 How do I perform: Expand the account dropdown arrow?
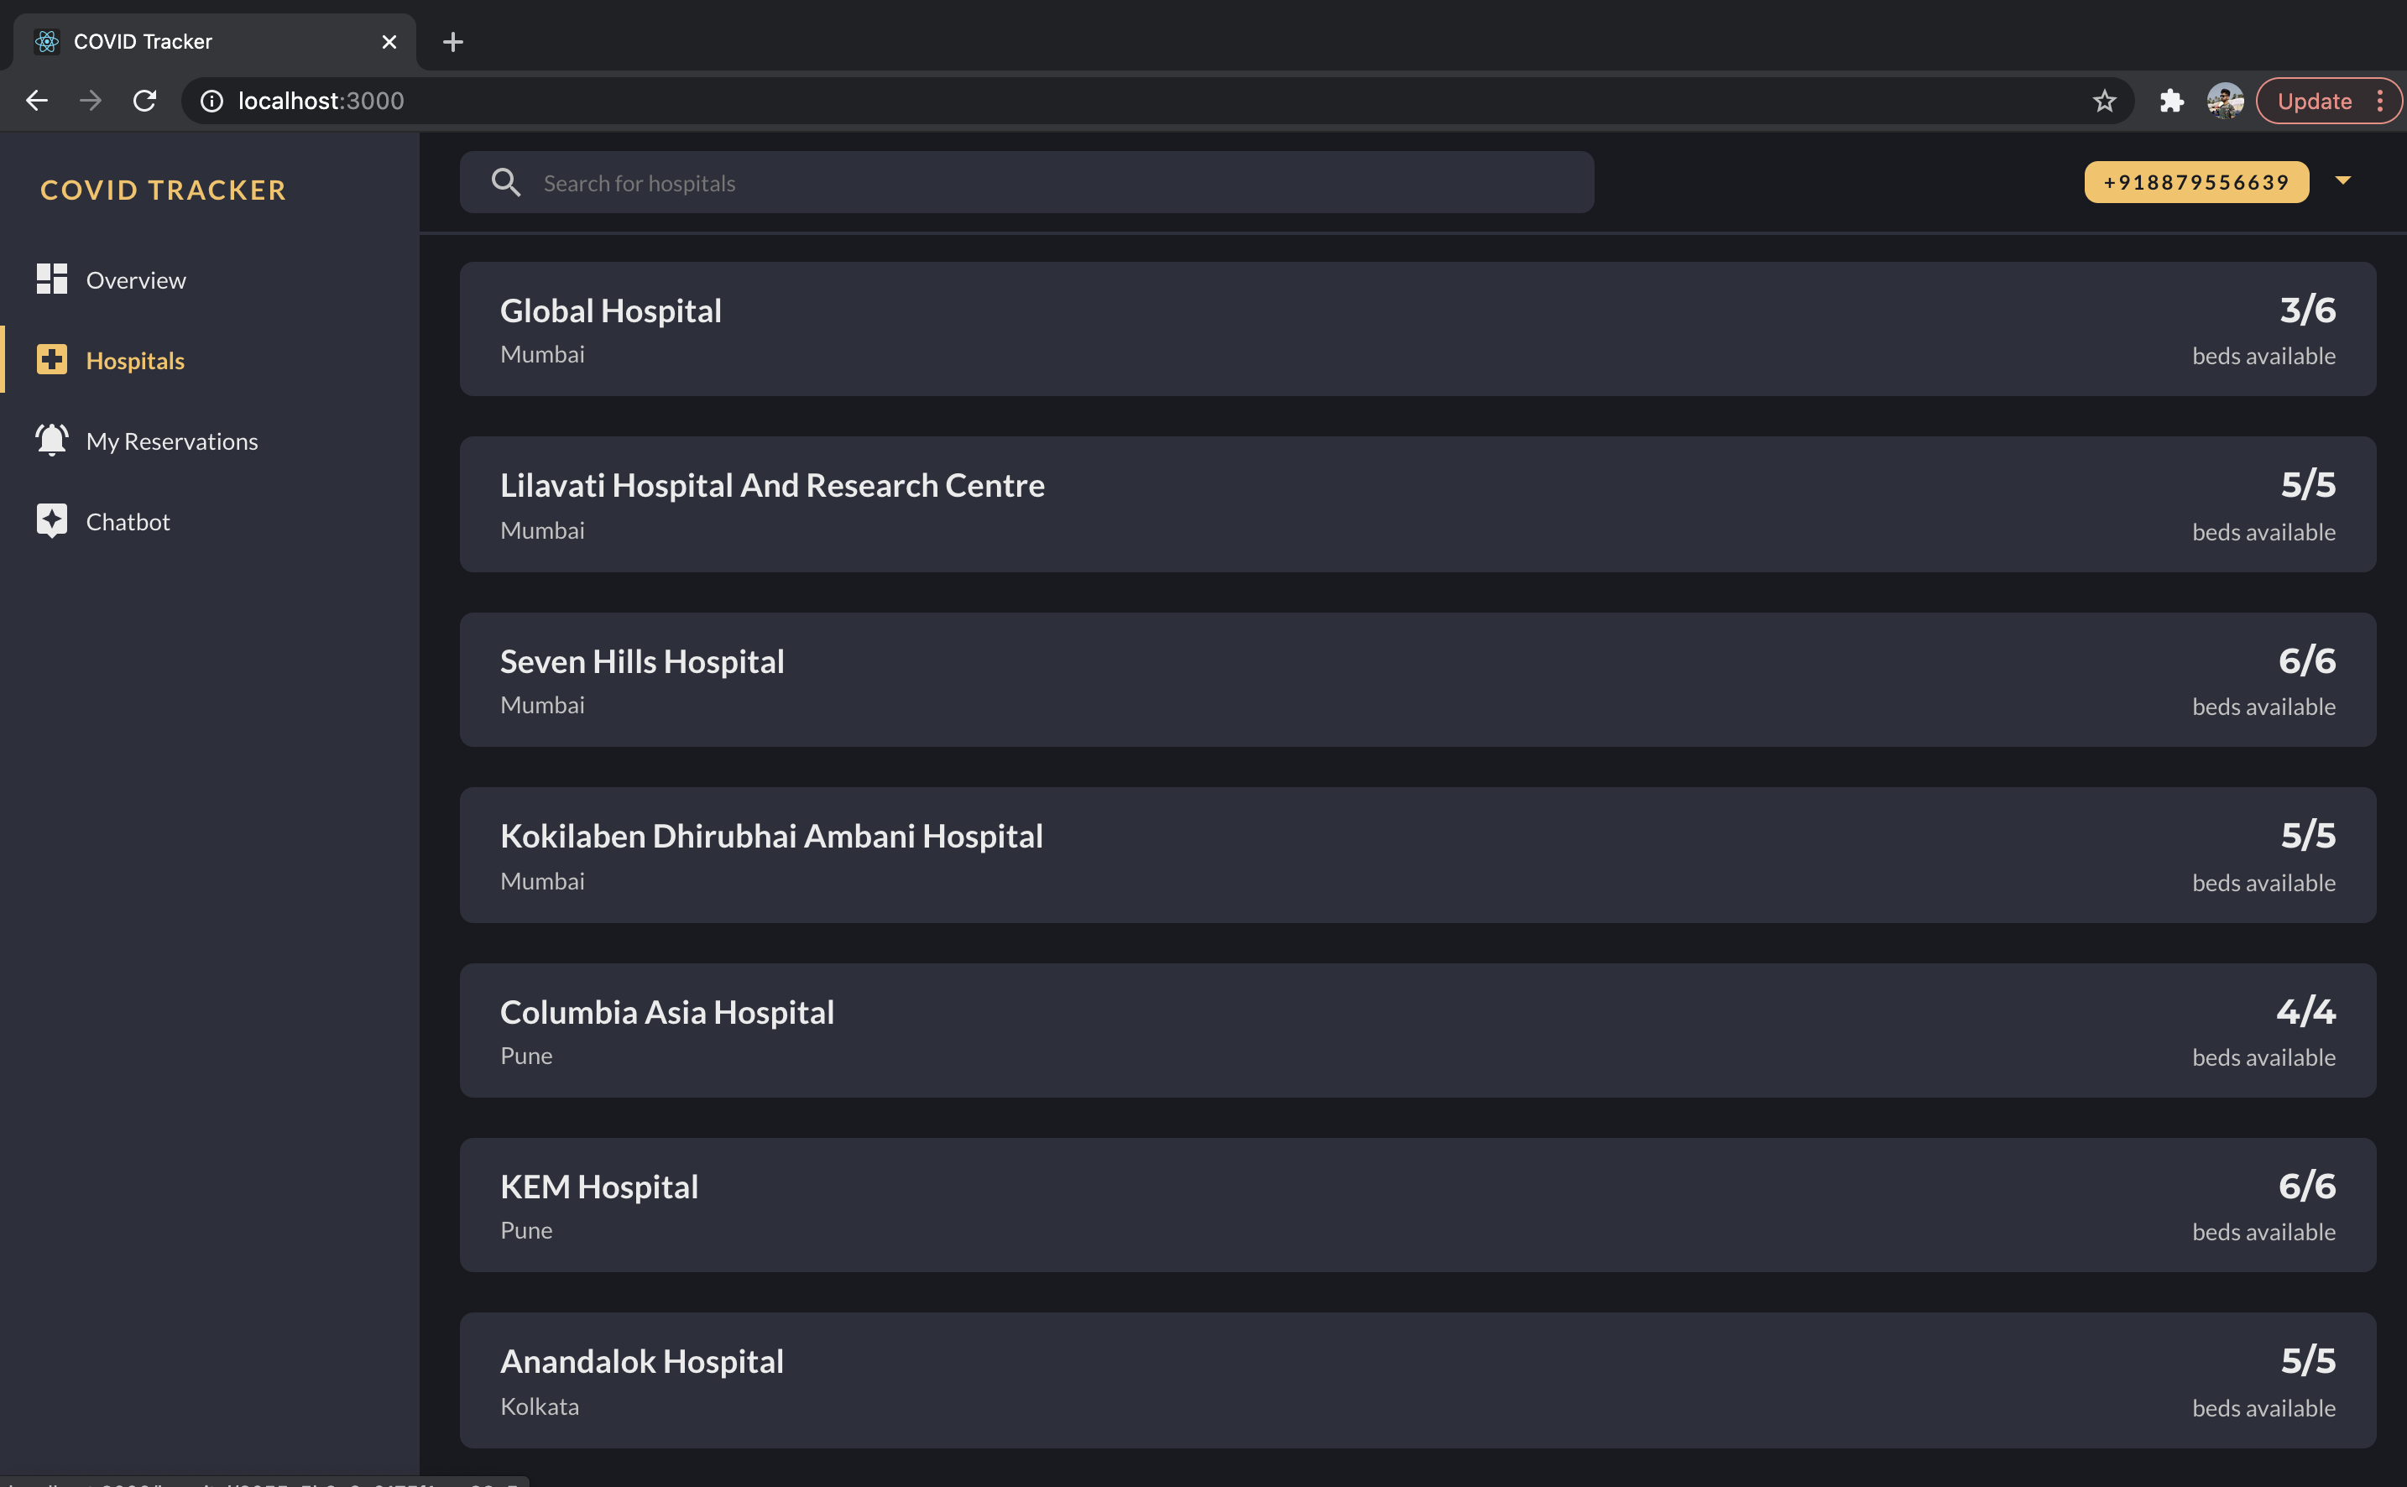tap(2342, 180)
